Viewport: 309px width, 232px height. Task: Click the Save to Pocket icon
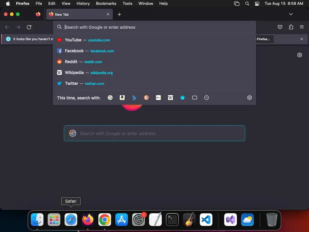280,27
